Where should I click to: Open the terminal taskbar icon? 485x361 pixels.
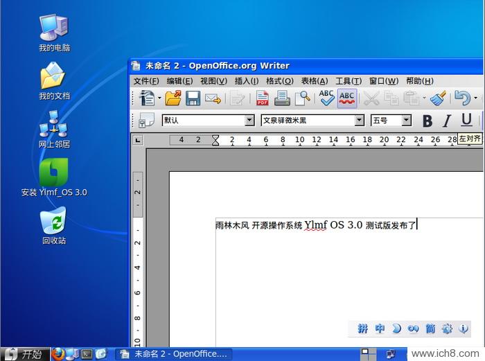pos(87,354)
